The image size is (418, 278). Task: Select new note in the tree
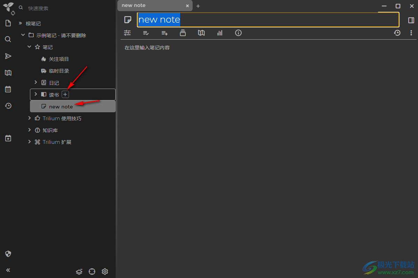61,107
